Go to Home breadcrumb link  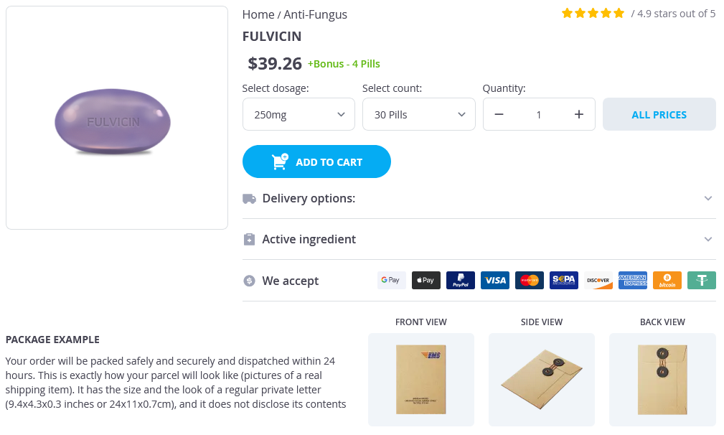point(258,14)
